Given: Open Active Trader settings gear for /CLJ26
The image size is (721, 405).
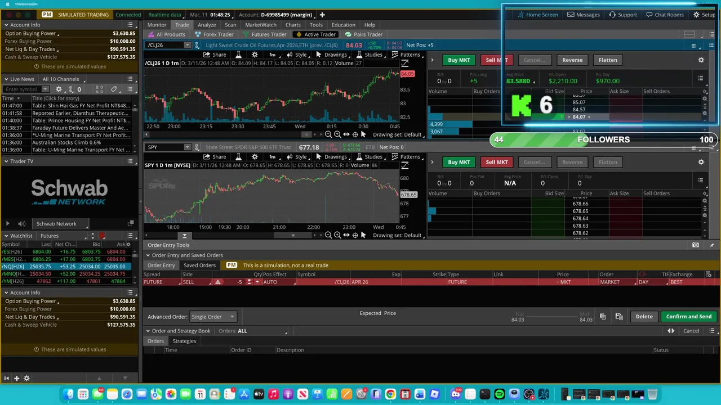Looking at the screenshot, I should tap(701, 60).
